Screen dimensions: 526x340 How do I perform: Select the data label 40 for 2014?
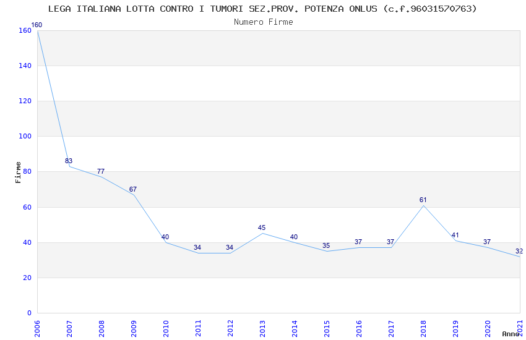coord(294,237)
